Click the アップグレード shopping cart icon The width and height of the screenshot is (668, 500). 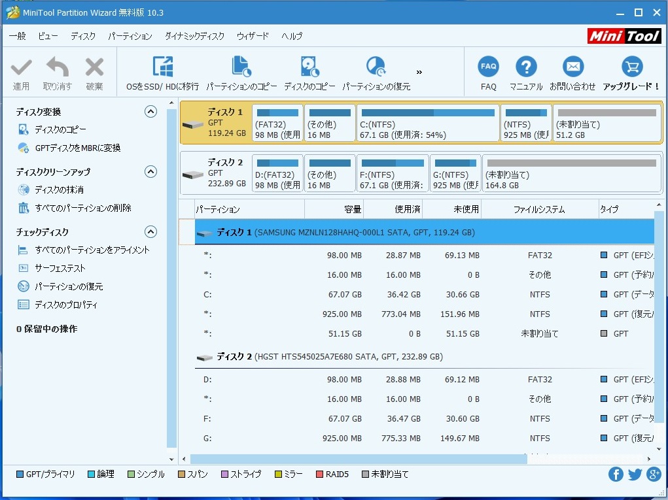(631, 67)
